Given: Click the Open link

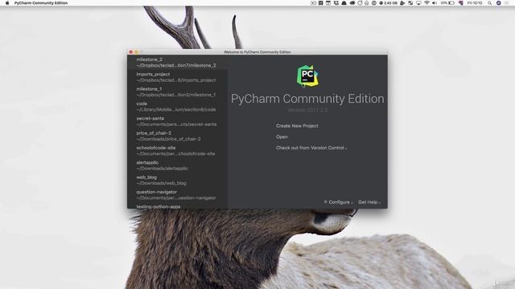Looking at the screenshot, I should click(282, 137).
